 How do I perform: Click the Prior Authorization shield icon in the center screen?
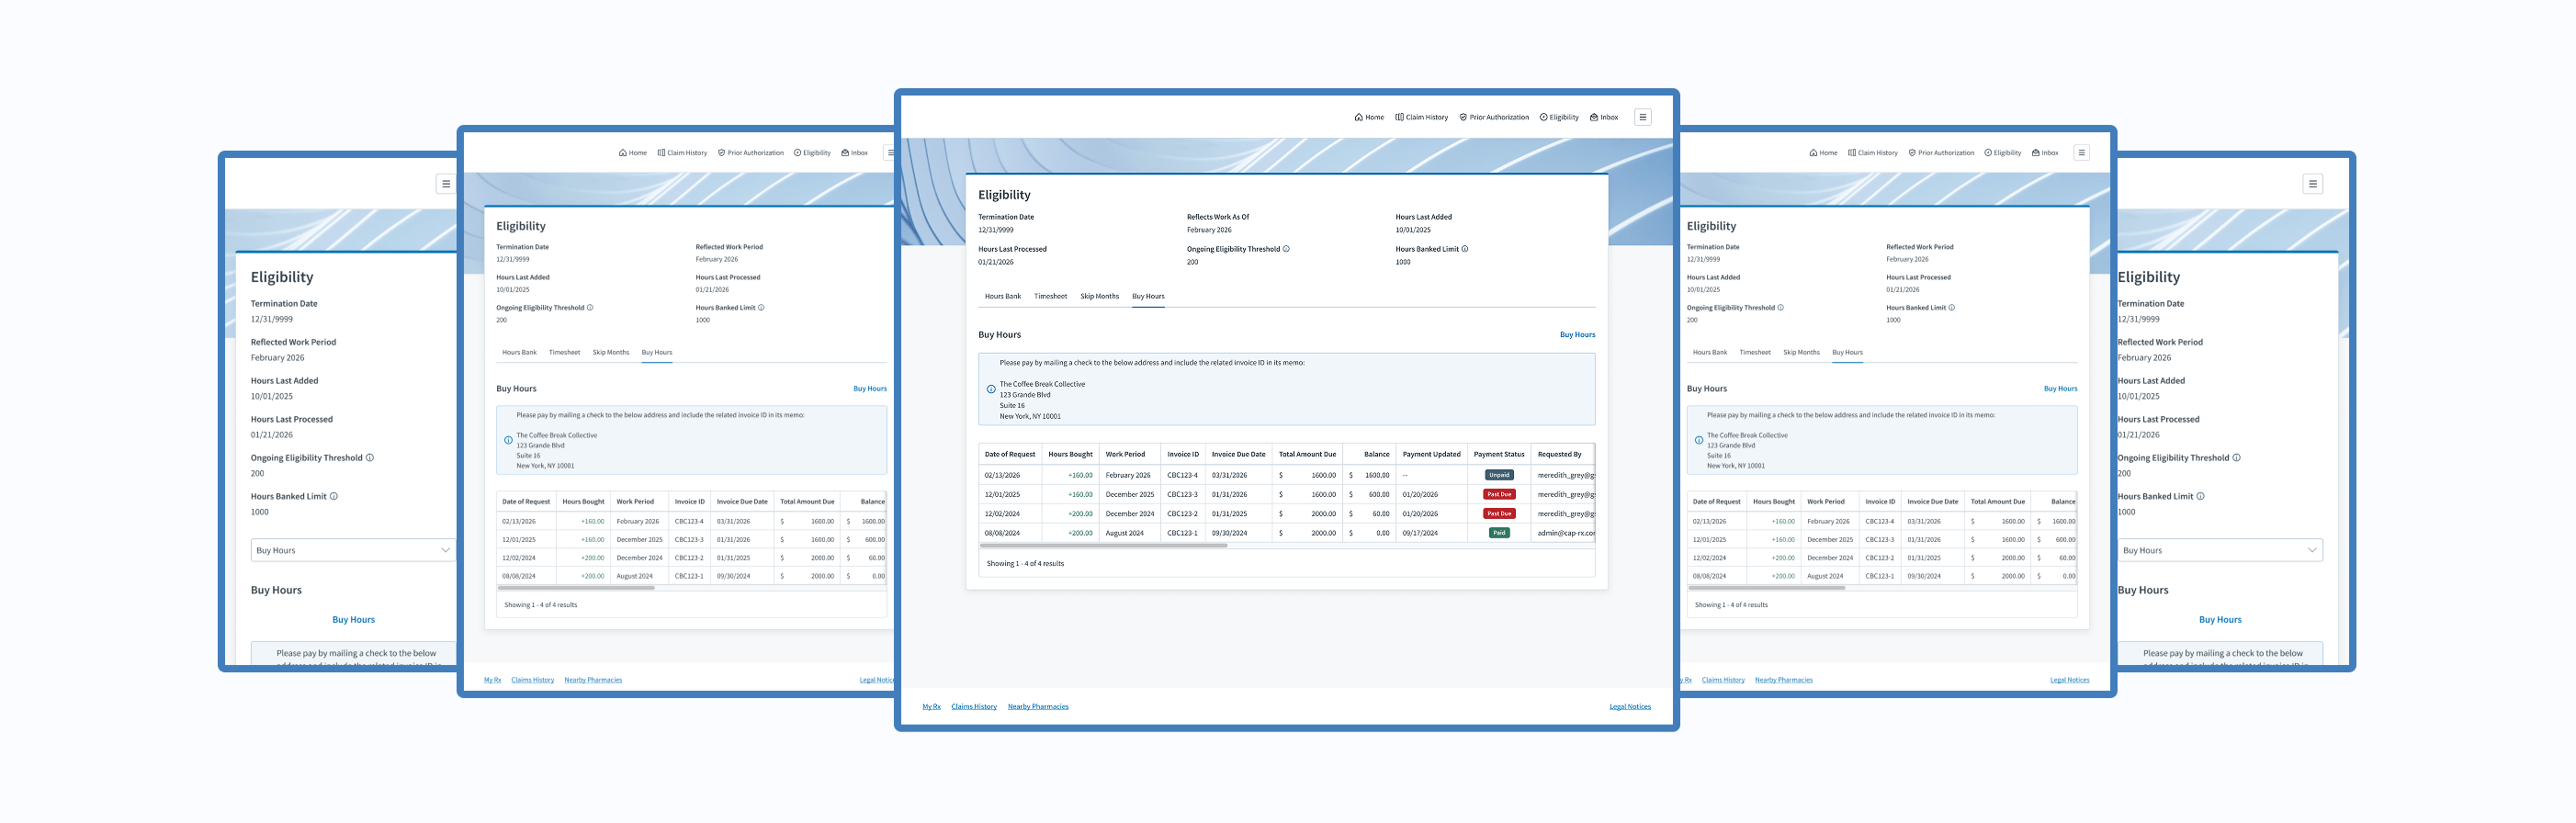[1463, 118]
